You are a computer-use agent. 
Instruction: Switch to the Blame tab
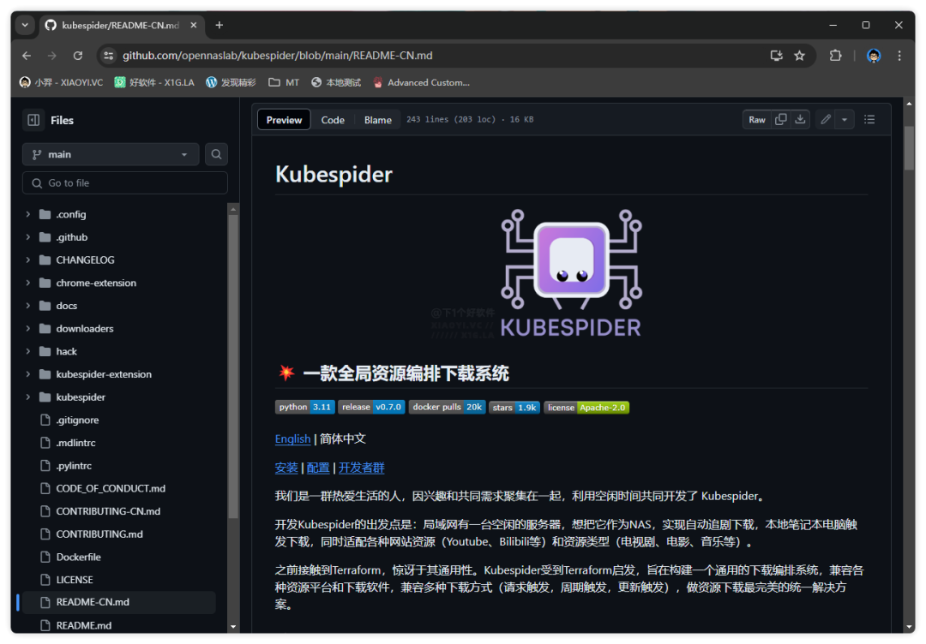click(x=377, y=120)
